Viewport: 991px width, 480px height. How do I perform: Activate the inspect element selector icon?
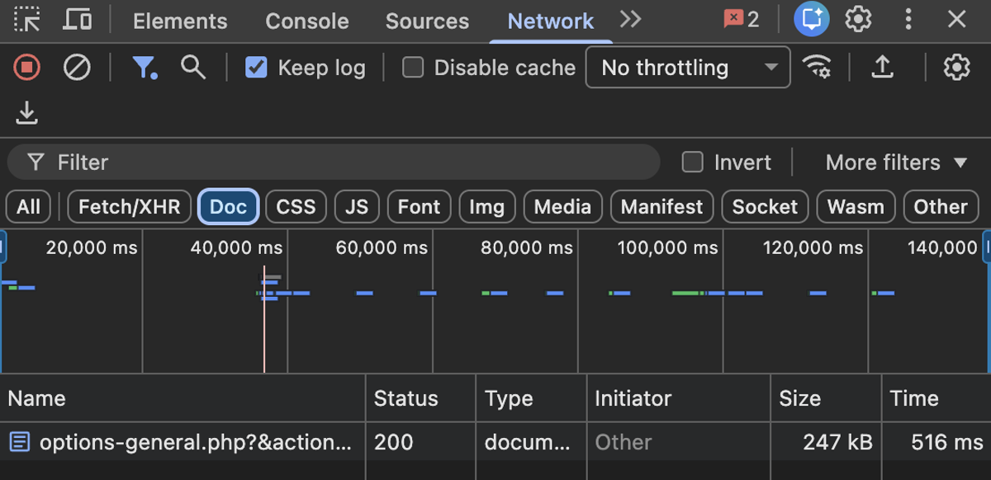coord(27,20)
